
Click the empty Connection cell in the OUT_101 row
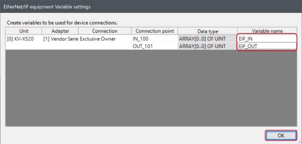pyautogui.click(x=105, y=46)
